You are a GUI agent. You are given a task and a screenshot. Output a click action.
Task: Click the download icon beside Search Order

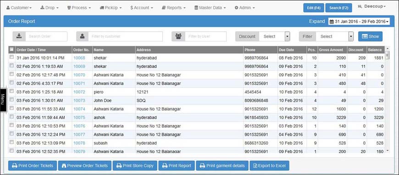tap(19, 36)
